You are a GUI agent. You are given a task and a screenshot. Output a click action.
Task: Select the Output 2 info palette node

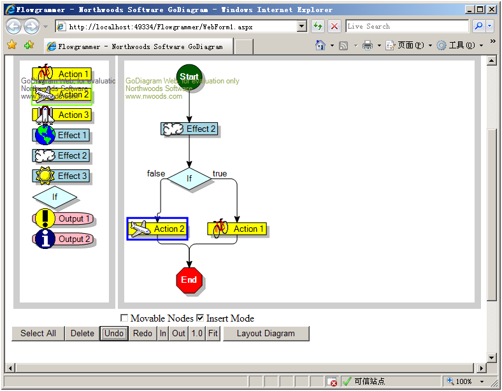tap(63, 239)
